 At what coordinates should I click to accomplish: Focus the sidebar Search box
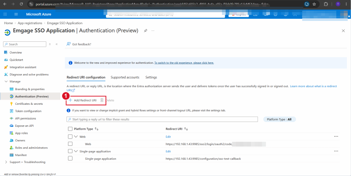(x=25, y=44)
